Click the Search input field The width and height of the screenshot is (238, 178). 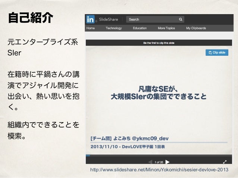tap(155, 19)
